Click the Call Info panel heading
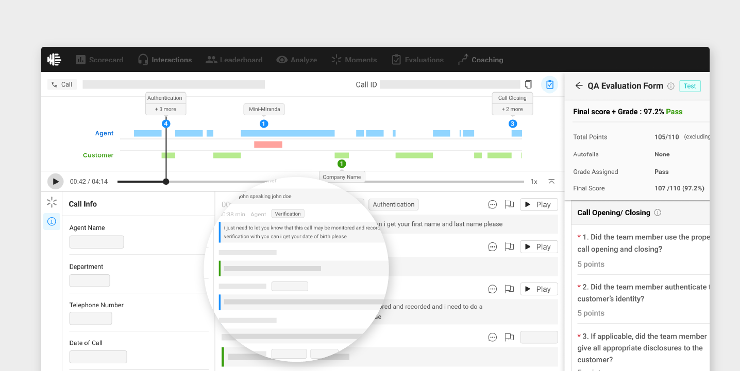This screenshot has height=371, width=740. click(x=83, y=204)
